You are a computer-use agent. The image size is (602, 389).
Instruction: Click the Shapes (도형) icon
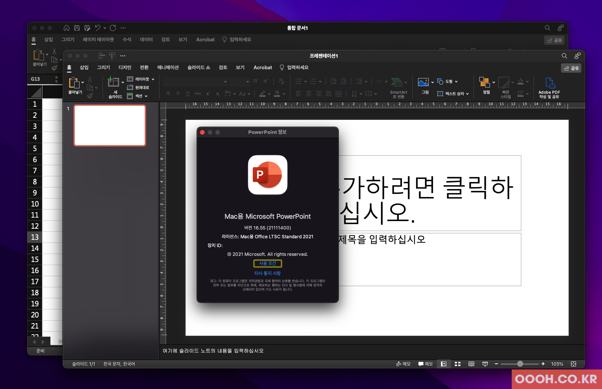pos(440,81)
